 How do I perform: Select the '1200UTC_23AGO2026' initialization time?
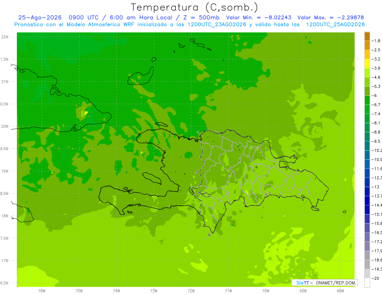click(x=217, y=25)
